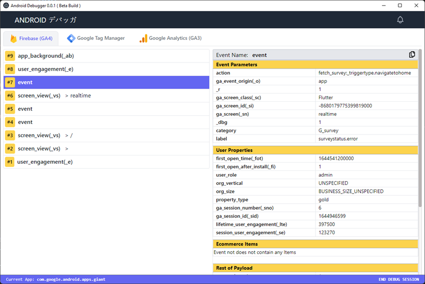The height and width of the screenshot is (284, 425).
Task: Click the notification bell icon
Action: 400,20
